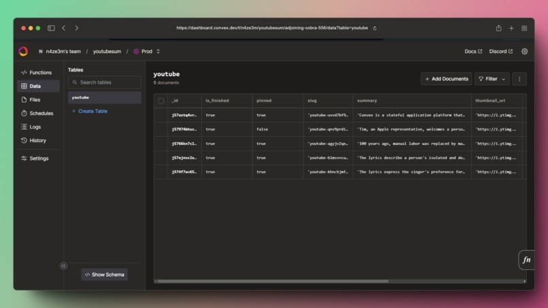Click the n4ze3m's team breadcrumb
This screenshot has width=548, height=308.
[63, 52]
